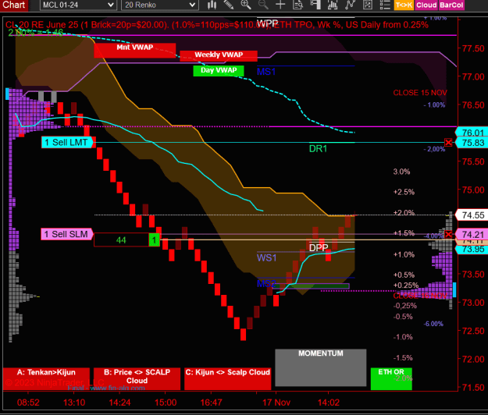Click the 17 Nov date label

click(x=276, y=403)
